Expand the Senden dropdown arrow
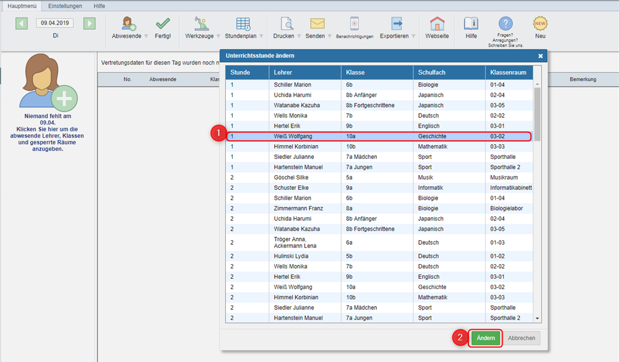Screen dimensions: 619x362 point(329,36)
